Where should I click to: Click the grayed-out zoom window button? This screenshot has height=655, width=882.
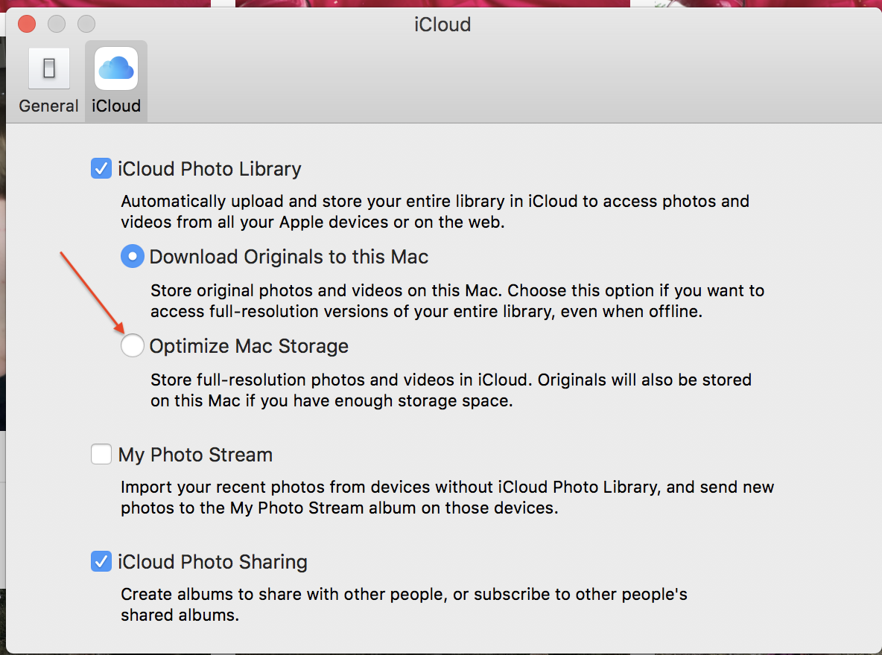point(86,24)
